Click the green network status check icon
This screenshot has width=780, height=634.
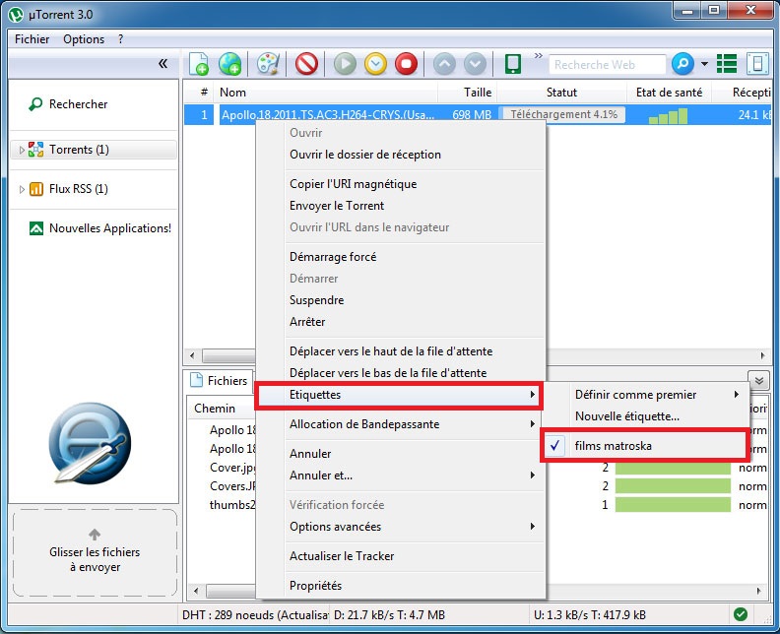[741, 614]
